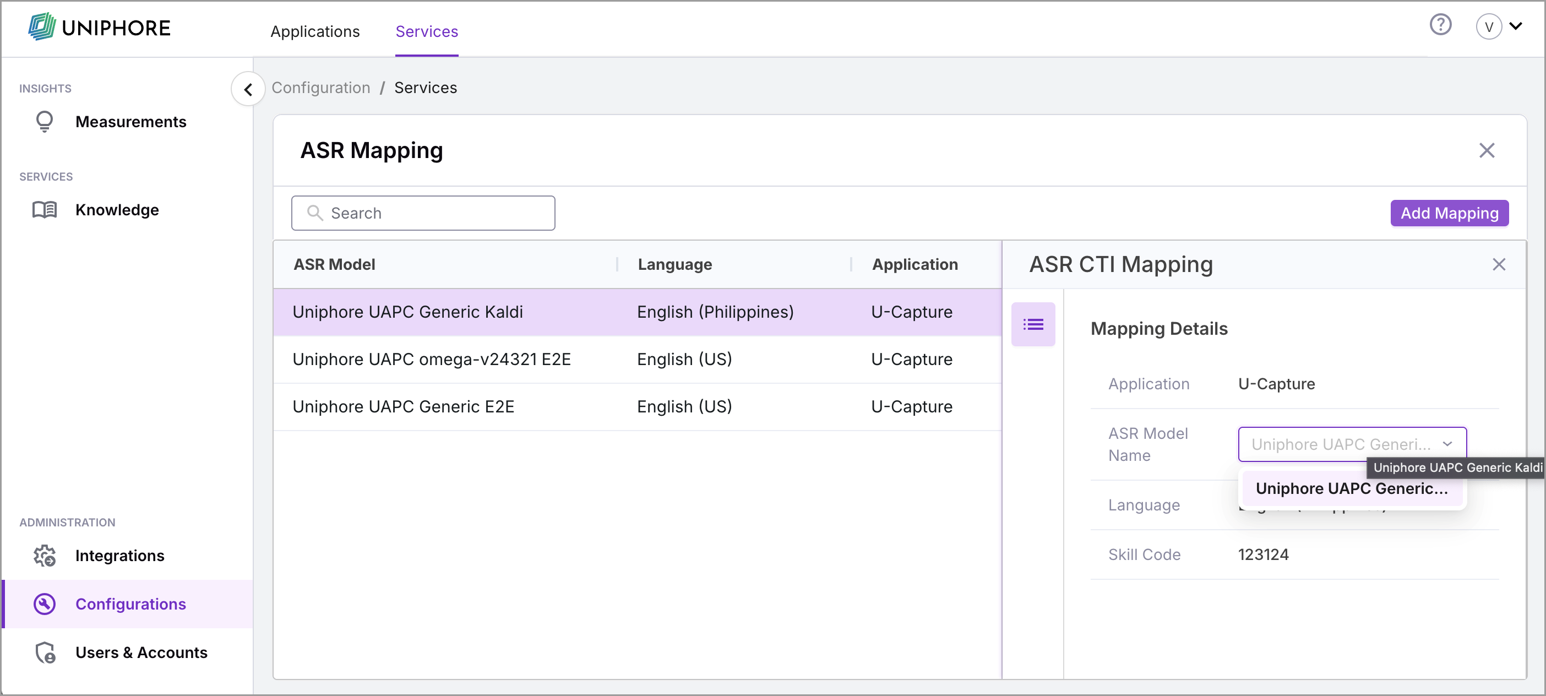This screenshot has height=696, width=1546.
Task: Click the Skill Code value 123124
Action: [x=1264, y=555]
